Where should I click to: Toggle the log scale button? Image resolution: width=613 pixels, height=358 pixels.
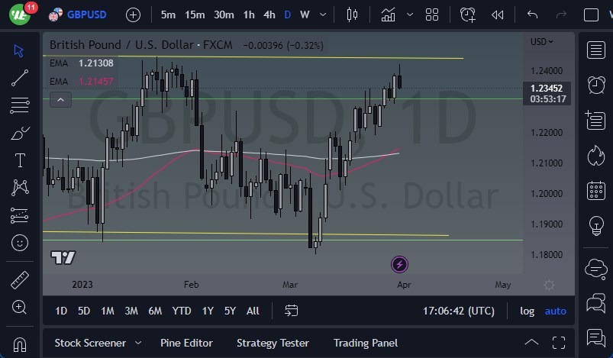click(x=527, y=311)
